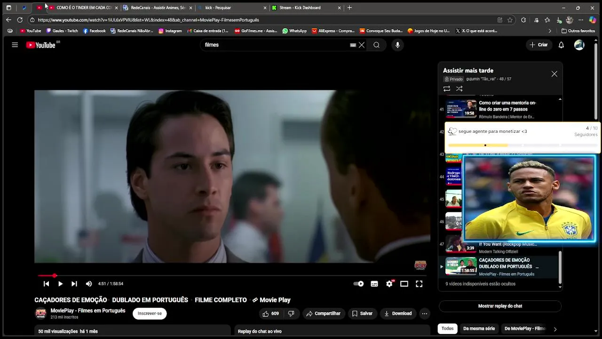This screenshot has height=339, width=602.
Task: Click the browser address bar URL
Action: (148, 20)
